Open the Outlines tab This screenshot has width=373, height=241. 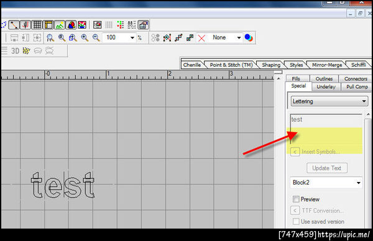(324, 79)
